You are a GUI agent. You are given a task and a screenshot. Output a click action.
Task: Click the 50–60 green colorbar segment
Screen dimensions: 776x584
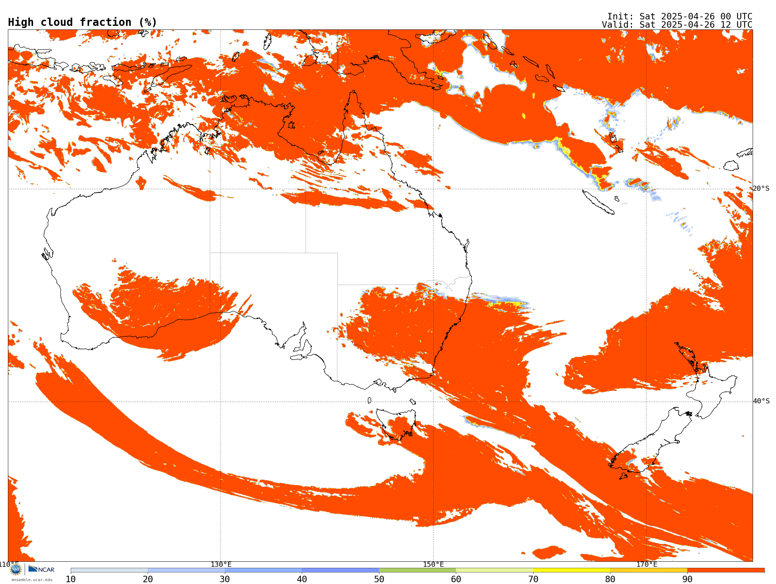tap(417, 570)
